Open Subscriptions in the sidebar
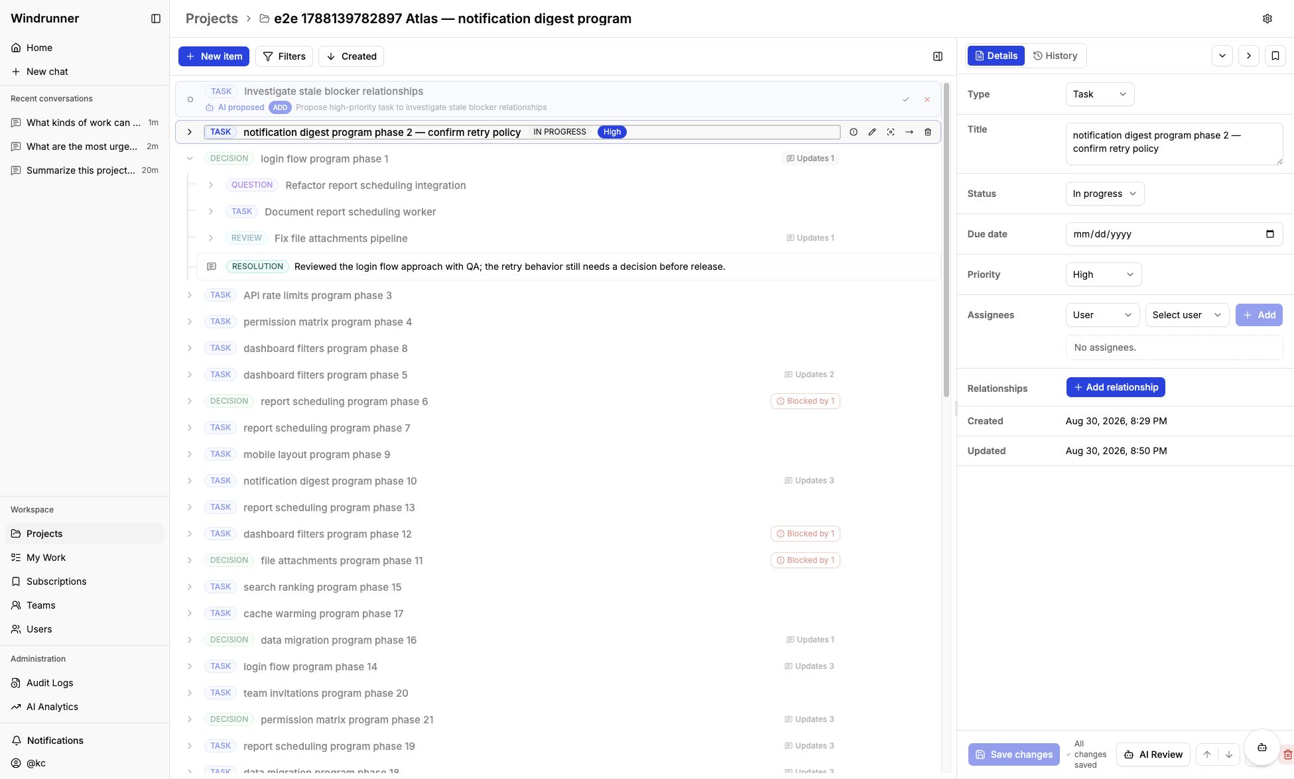 point(84,581)
